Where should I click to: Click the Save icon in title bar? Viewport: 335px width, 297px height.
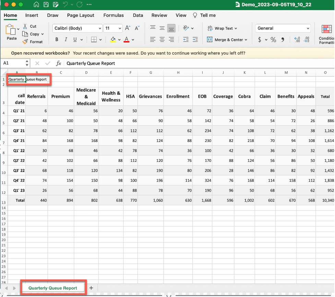(x=46, y=5)
